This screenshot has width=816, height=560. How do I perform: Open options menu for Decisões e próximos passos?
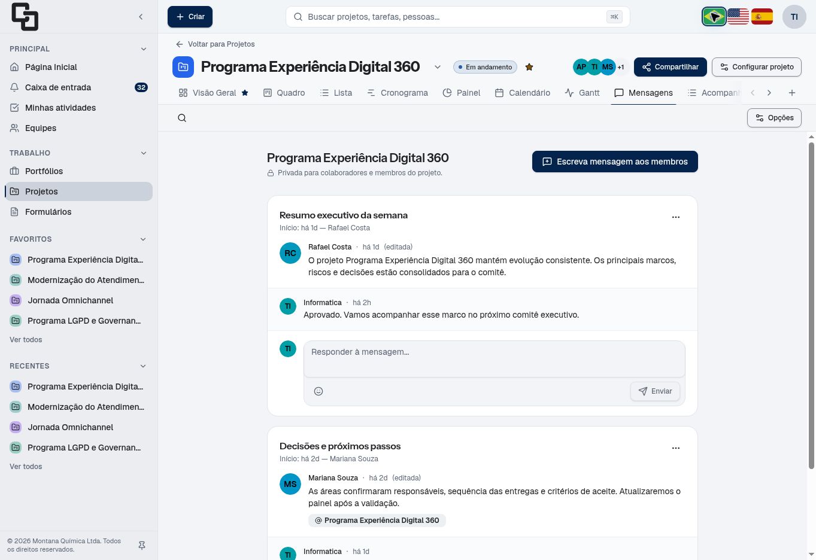point(676,448)
